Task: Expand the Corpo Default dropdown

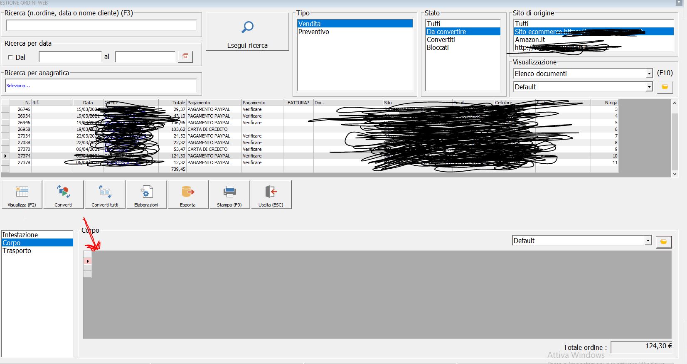Action: click(x=648, y=241)
